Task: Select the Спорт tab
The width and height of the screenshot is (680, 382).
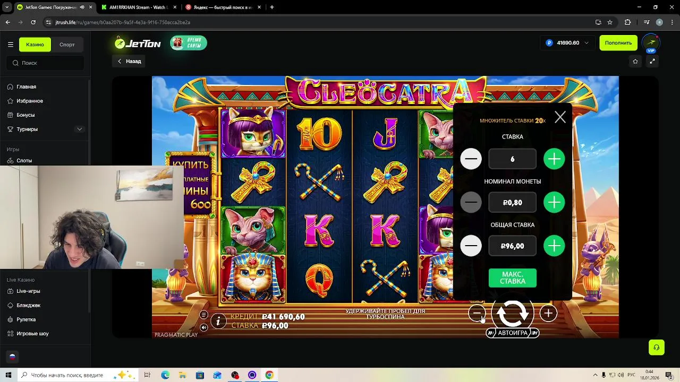Action: (x=67, y=45)
